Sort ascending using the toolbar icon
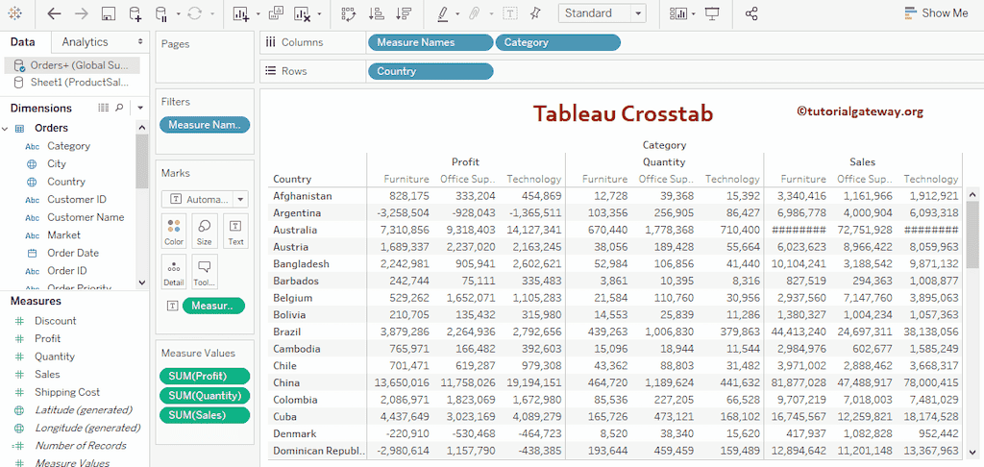Screen dimensions: 984x467 point(376,13)
